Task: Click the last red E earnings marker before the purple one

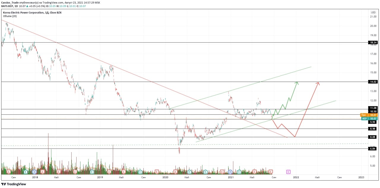Action: 270,172
